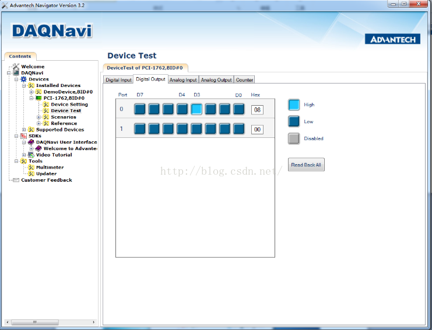Click the port 1 hex value field

click(x=257, y=130)
